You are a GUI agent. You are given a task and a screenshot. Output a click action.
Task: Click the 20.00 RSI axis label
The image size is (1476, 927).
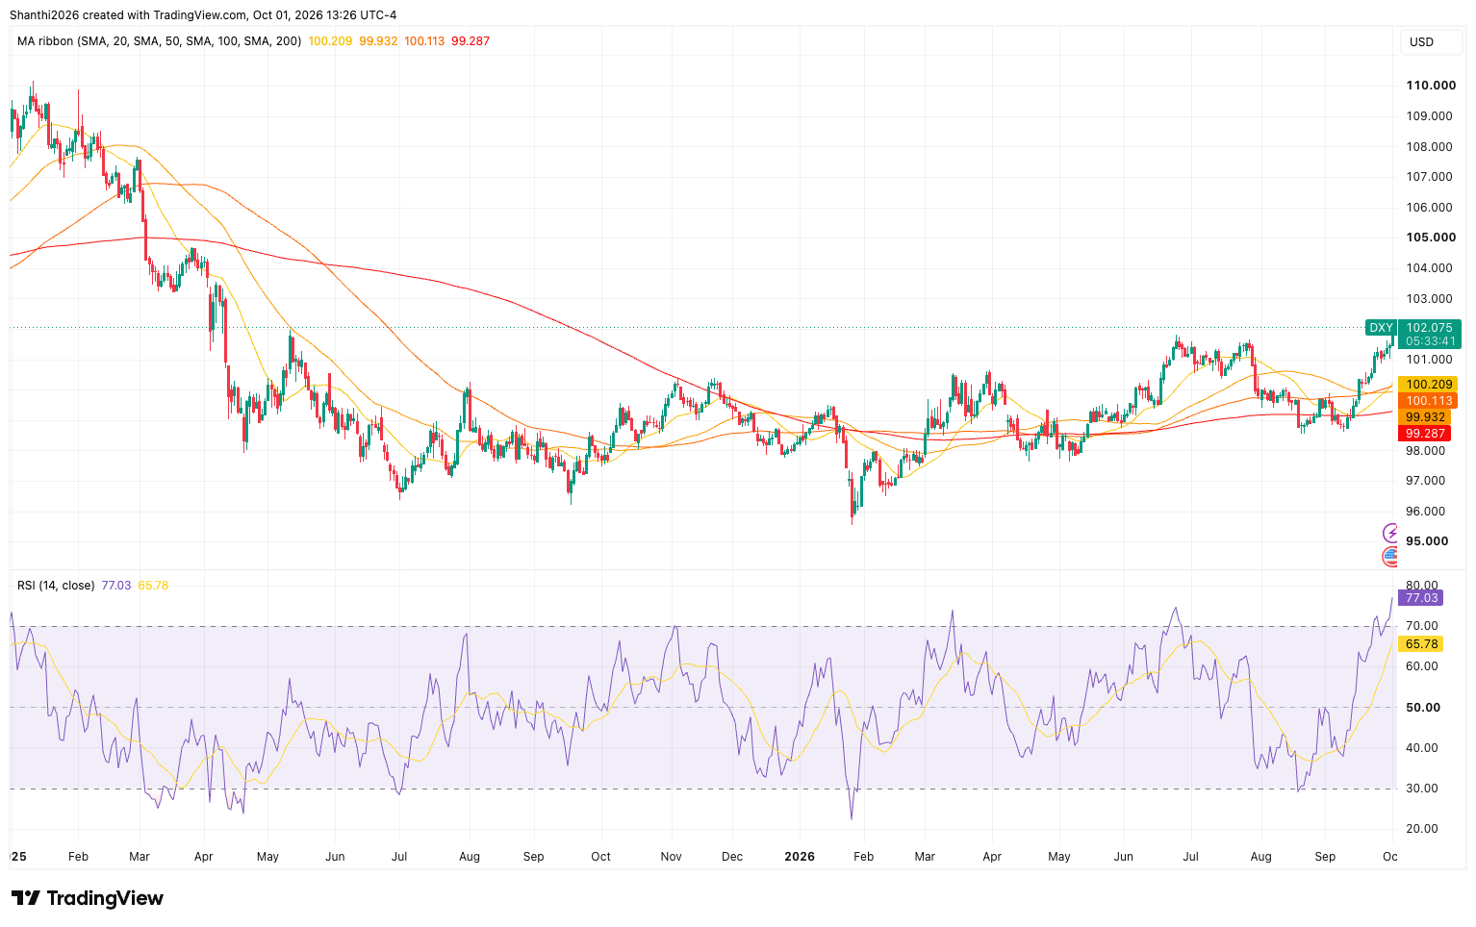pos(1422,829)
